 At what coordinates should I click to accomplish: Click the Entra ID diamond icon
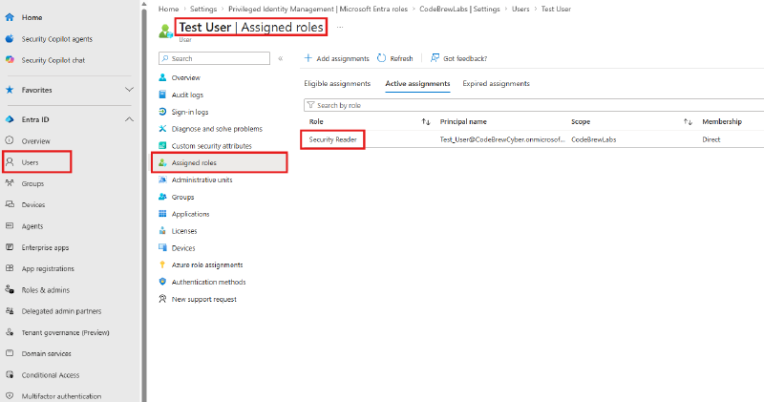tap(10, 119)
